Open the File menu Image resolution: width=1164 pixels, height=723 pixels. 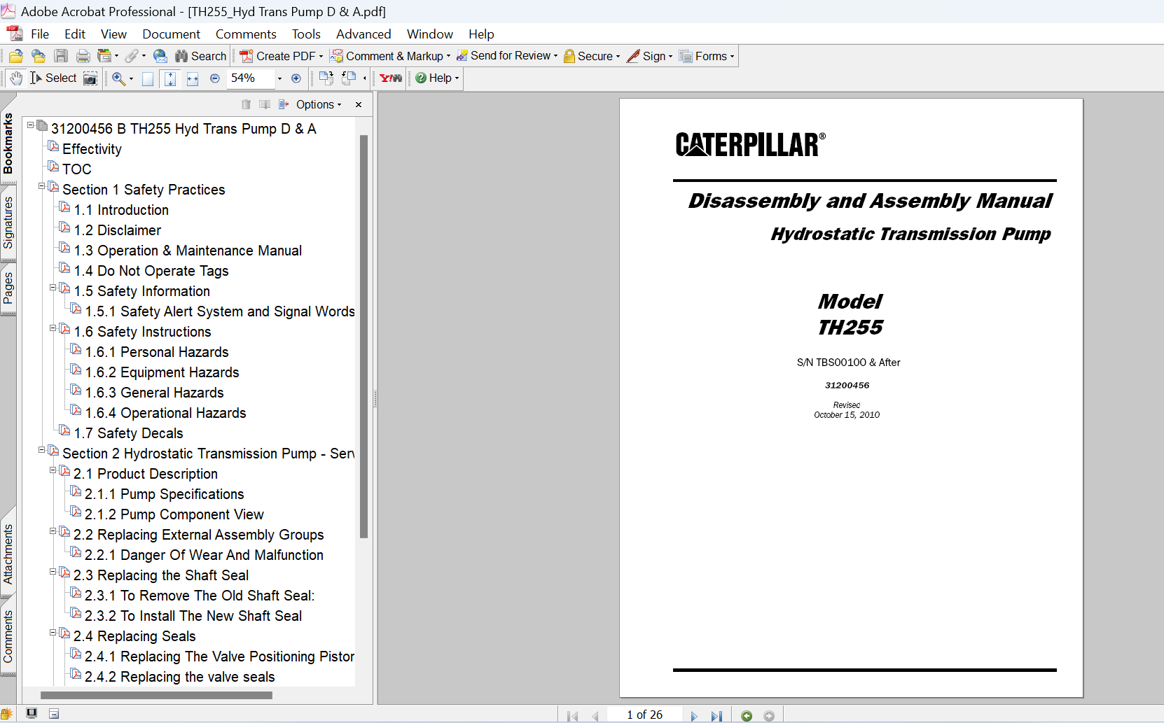coord(40,34)
